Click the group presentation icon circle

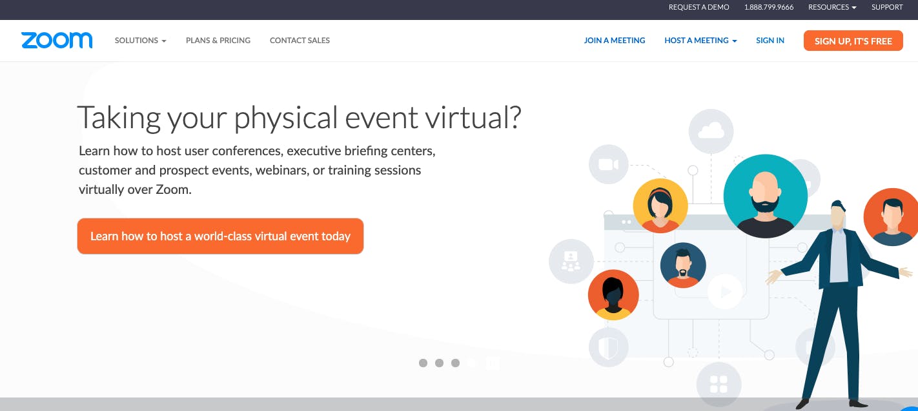(x=571, y=261)
